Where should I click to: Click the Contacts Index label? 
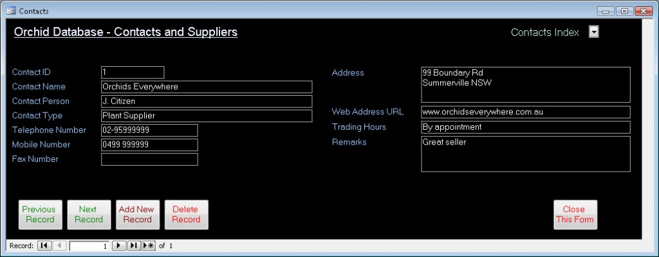[544, 32]
